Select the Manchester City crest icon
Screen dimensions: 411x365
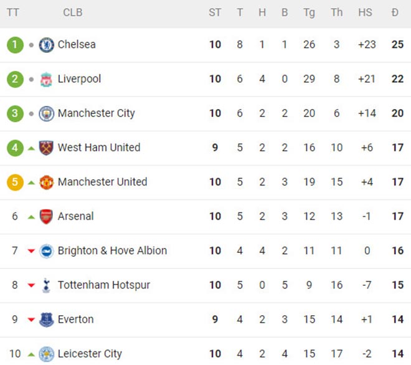47,113
